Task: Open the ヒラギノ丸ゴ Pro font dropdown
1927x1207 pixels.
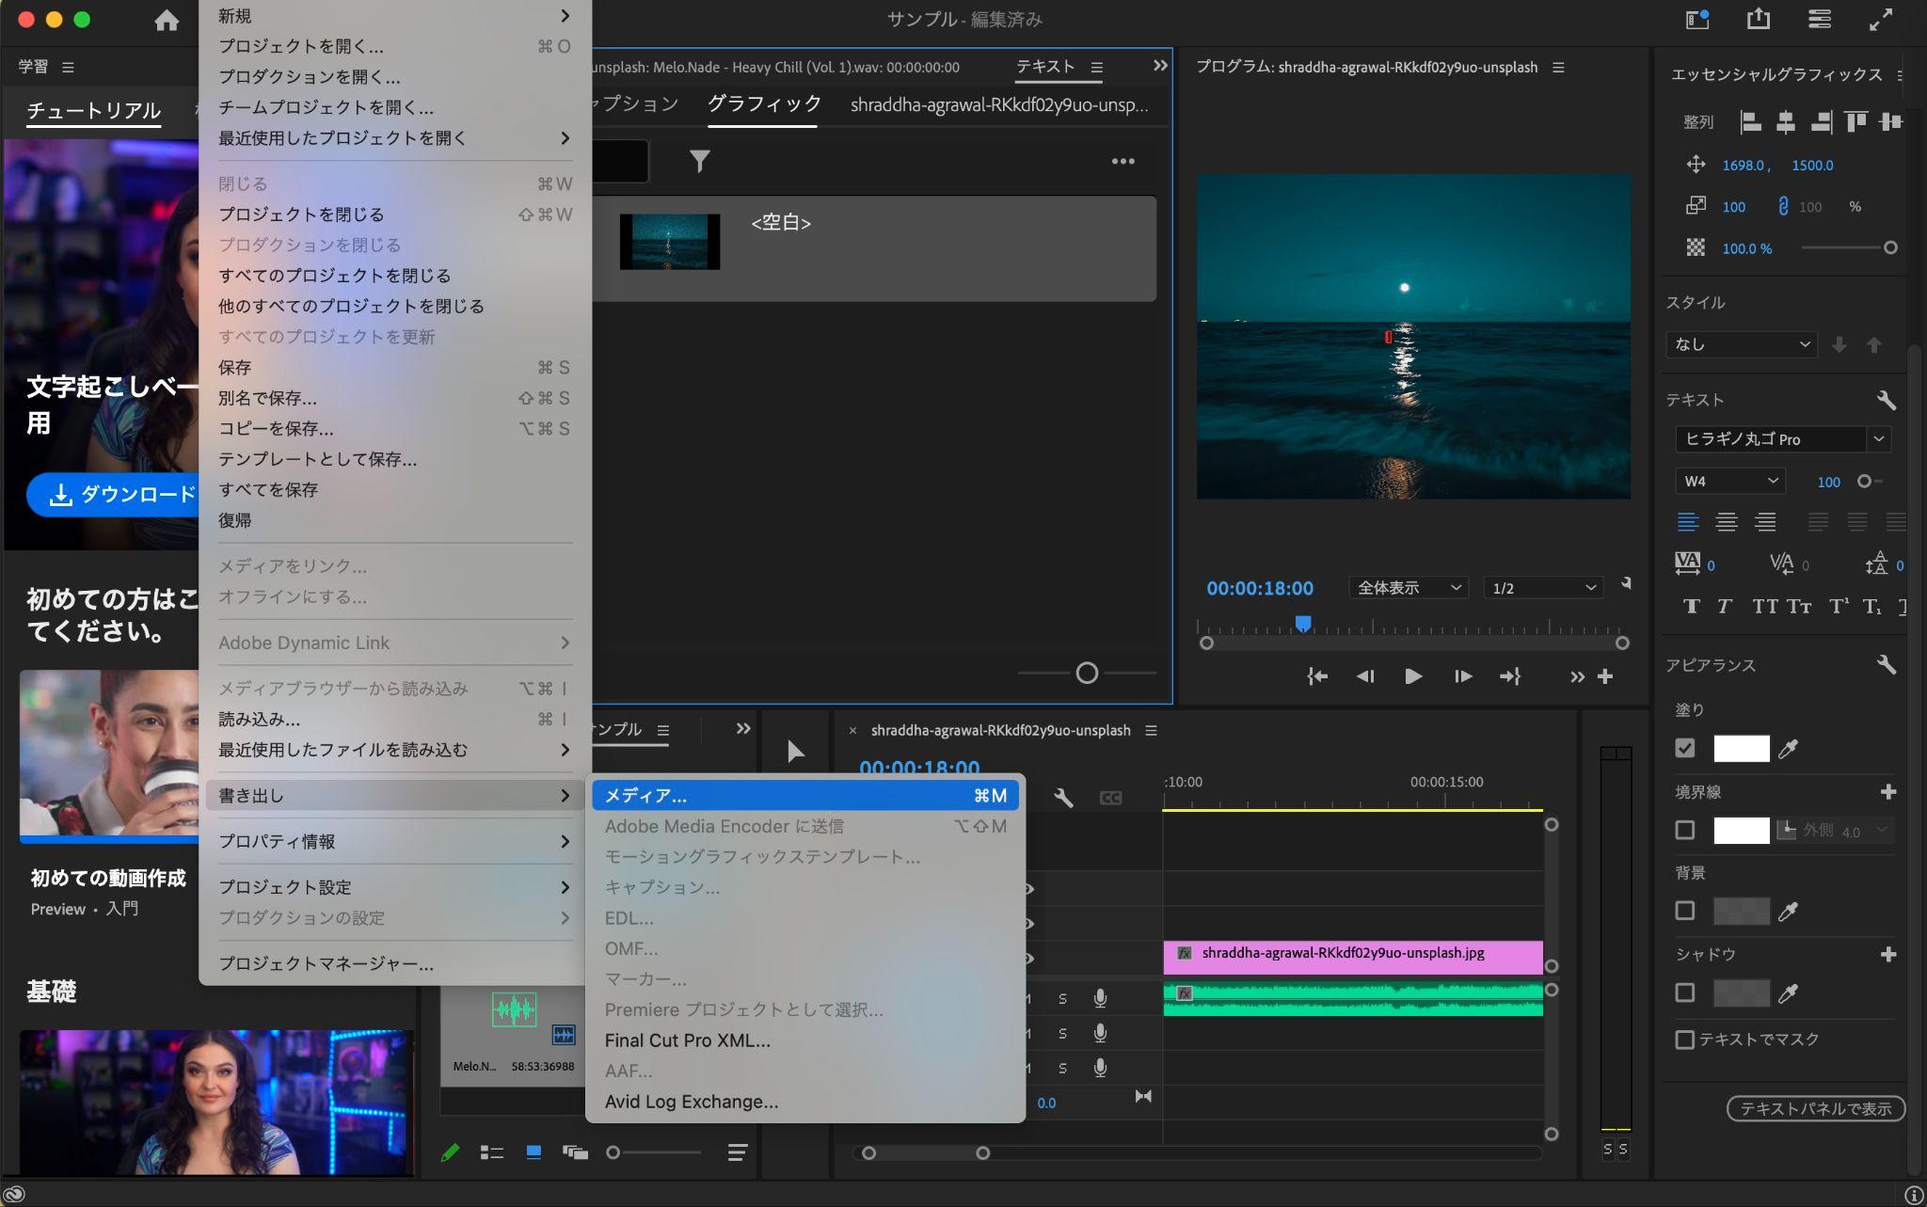Action: tap(1782, 439)
